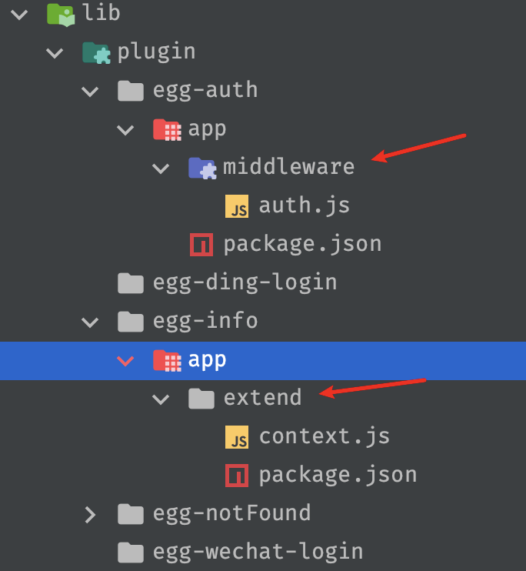
Task: Open context.js in the tree
Action: pyautogui.click(x=324, y=436)
